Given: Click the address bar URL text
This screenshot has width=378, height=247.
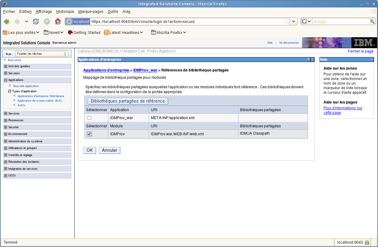Looking at the screenshot, I should [x=143, y=22].
